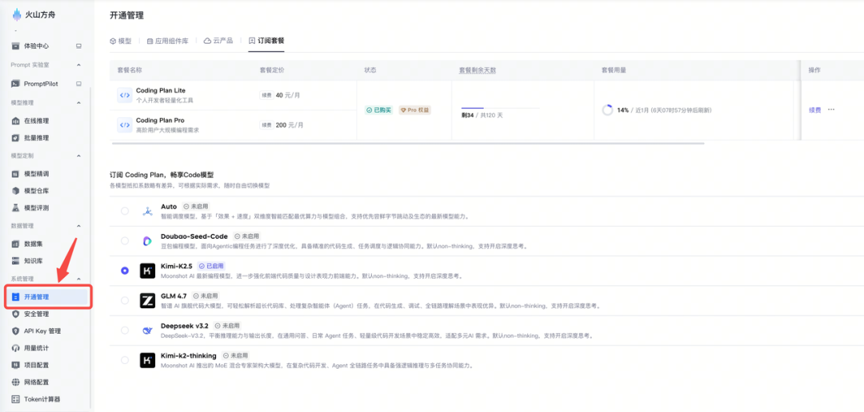The image size is (864, 412).
Task: Click 模型精调 sidebar icon
Action: click(x=15, y=174)
